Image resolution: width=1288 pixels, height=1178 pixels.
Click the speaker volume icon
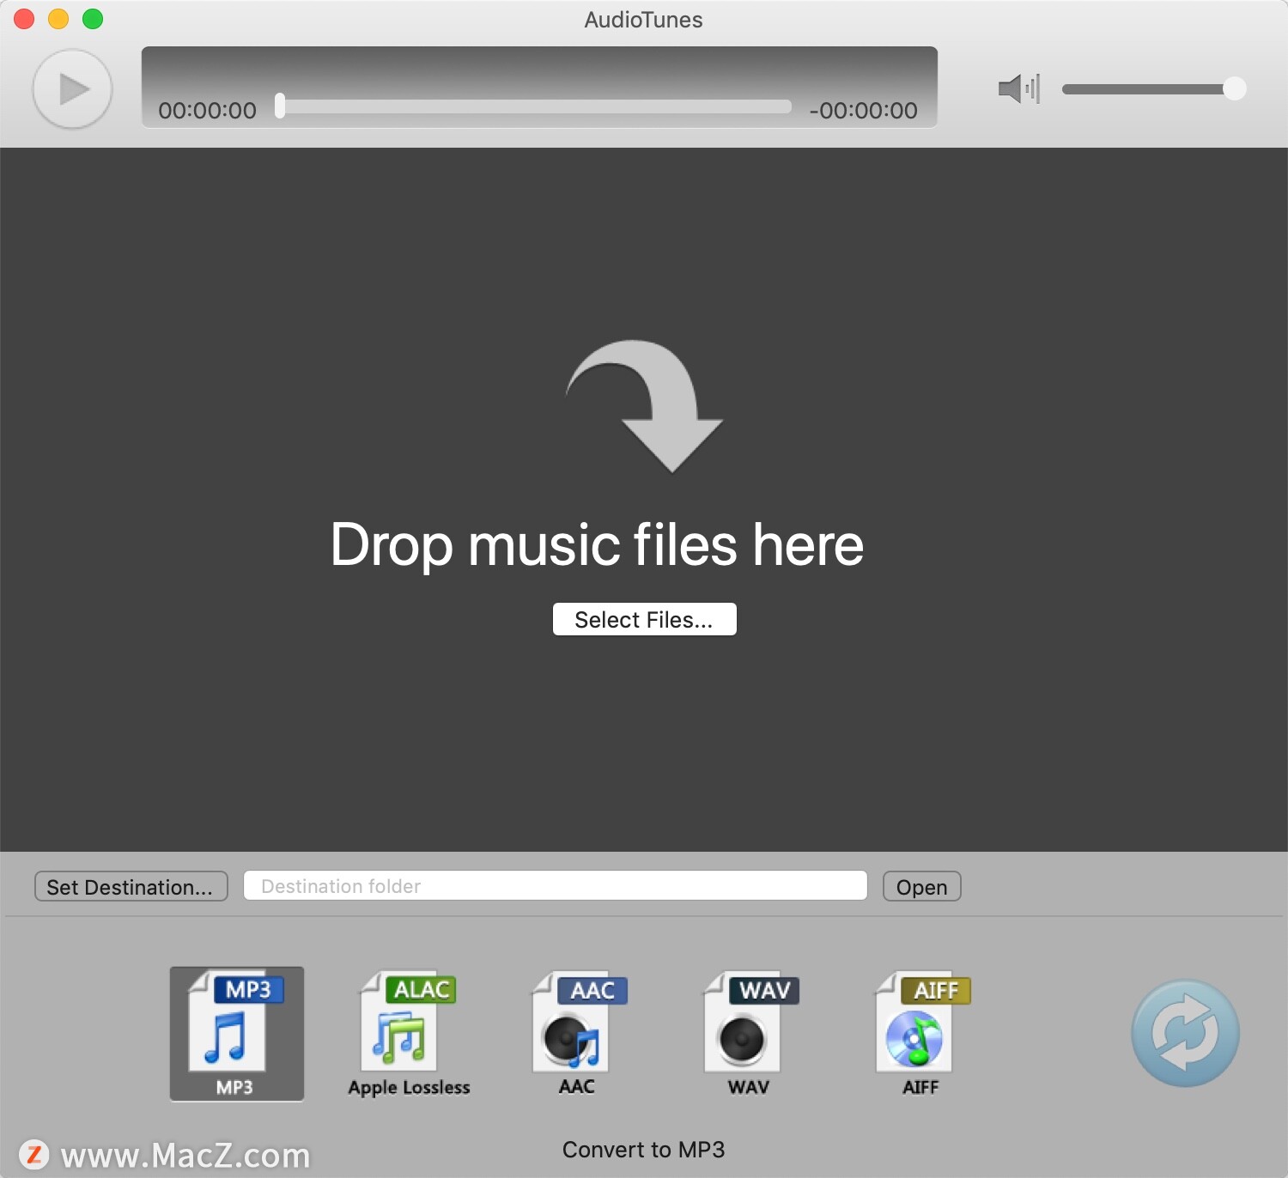point(1018,88)
